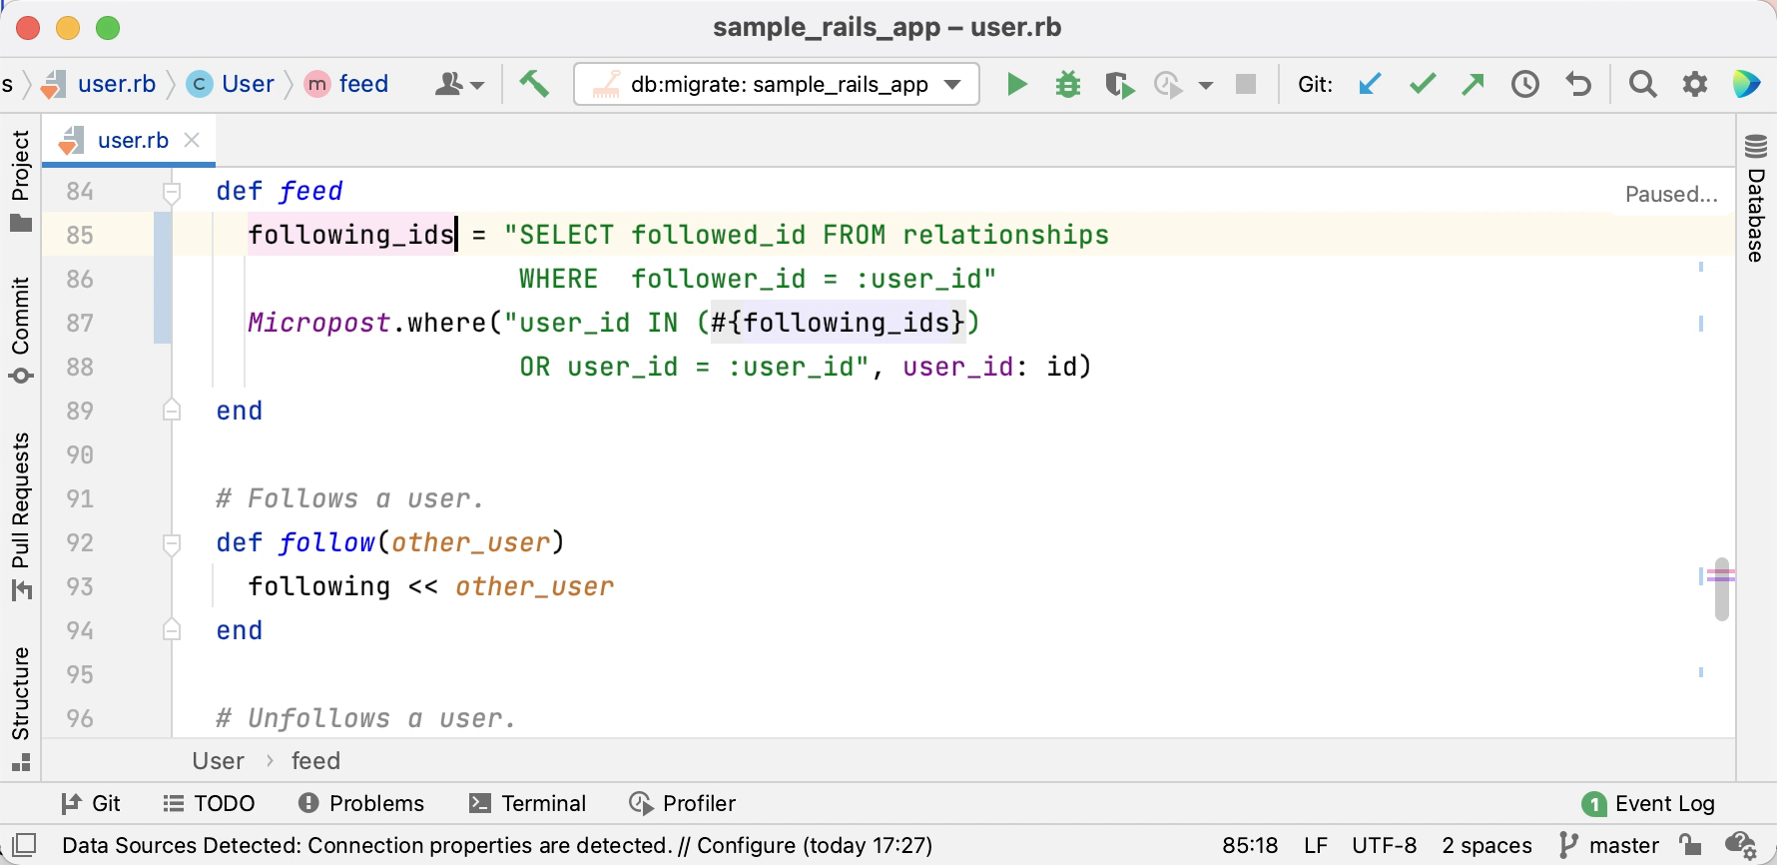
Task: Click feed in the editor breadcrumb bar
Action: pos(315,761)
